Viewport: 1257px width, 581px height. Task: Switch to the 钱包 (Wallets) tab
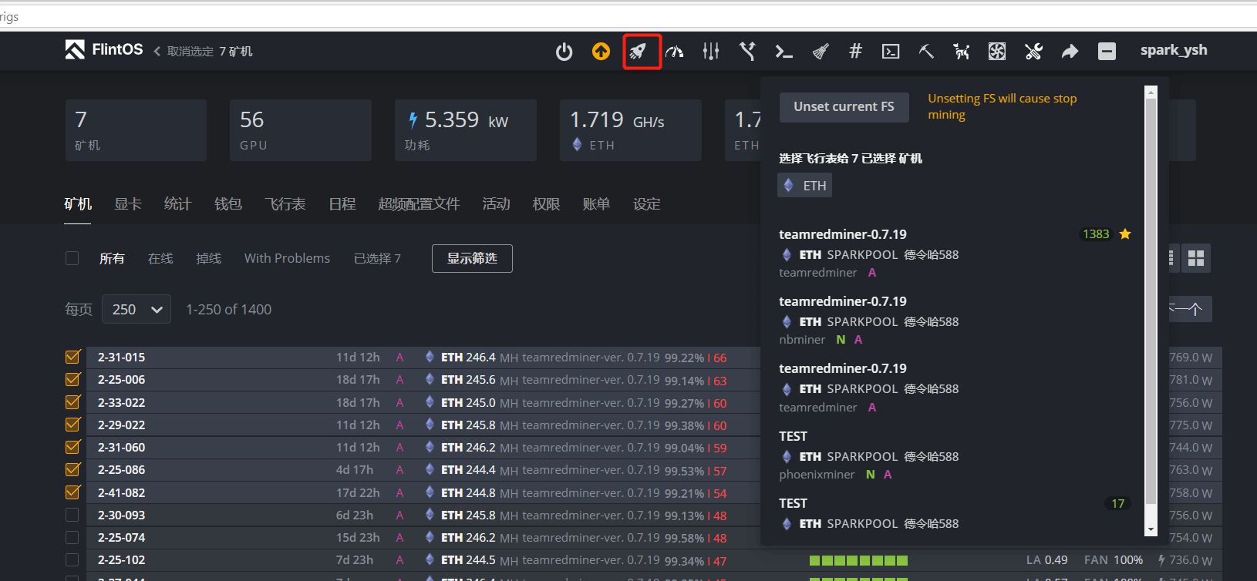click(x=227, y=204)
